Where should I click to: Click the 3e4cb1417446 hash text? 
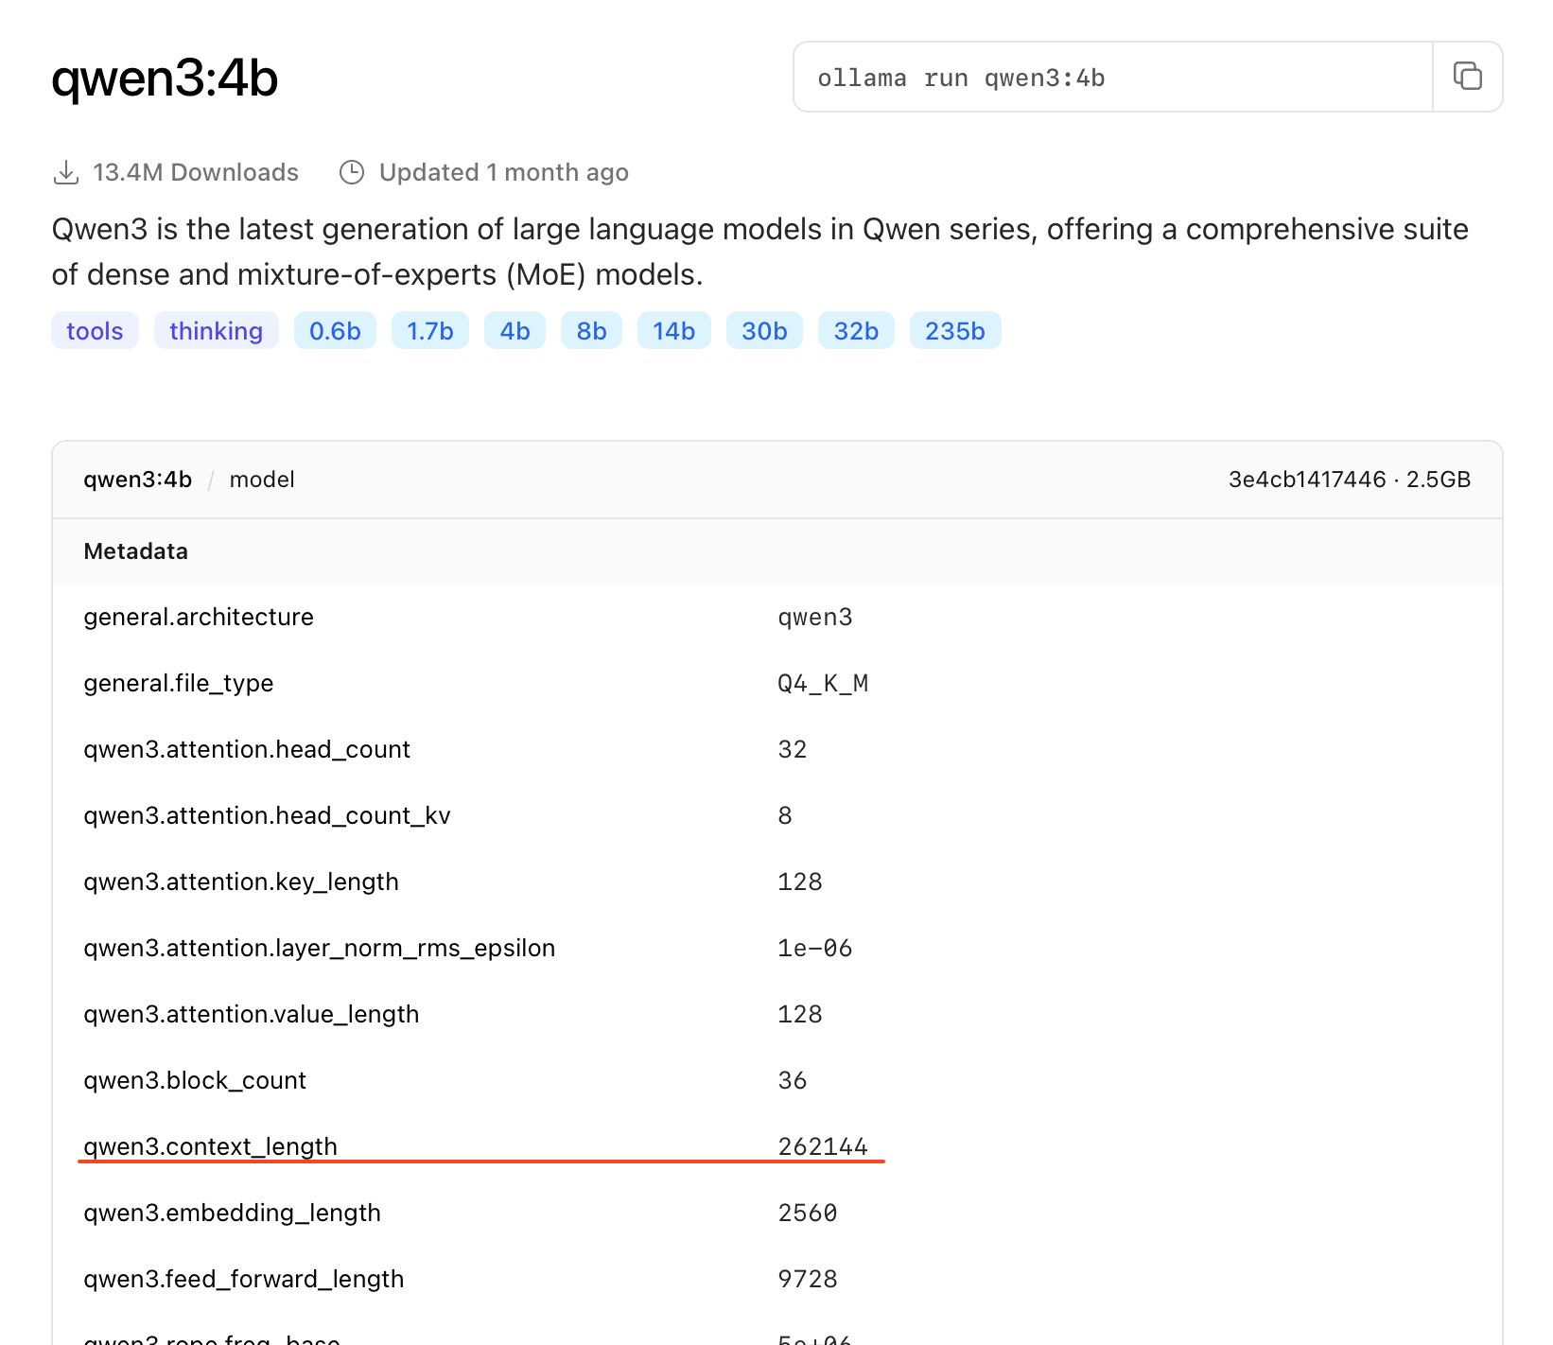[1306, 480]
